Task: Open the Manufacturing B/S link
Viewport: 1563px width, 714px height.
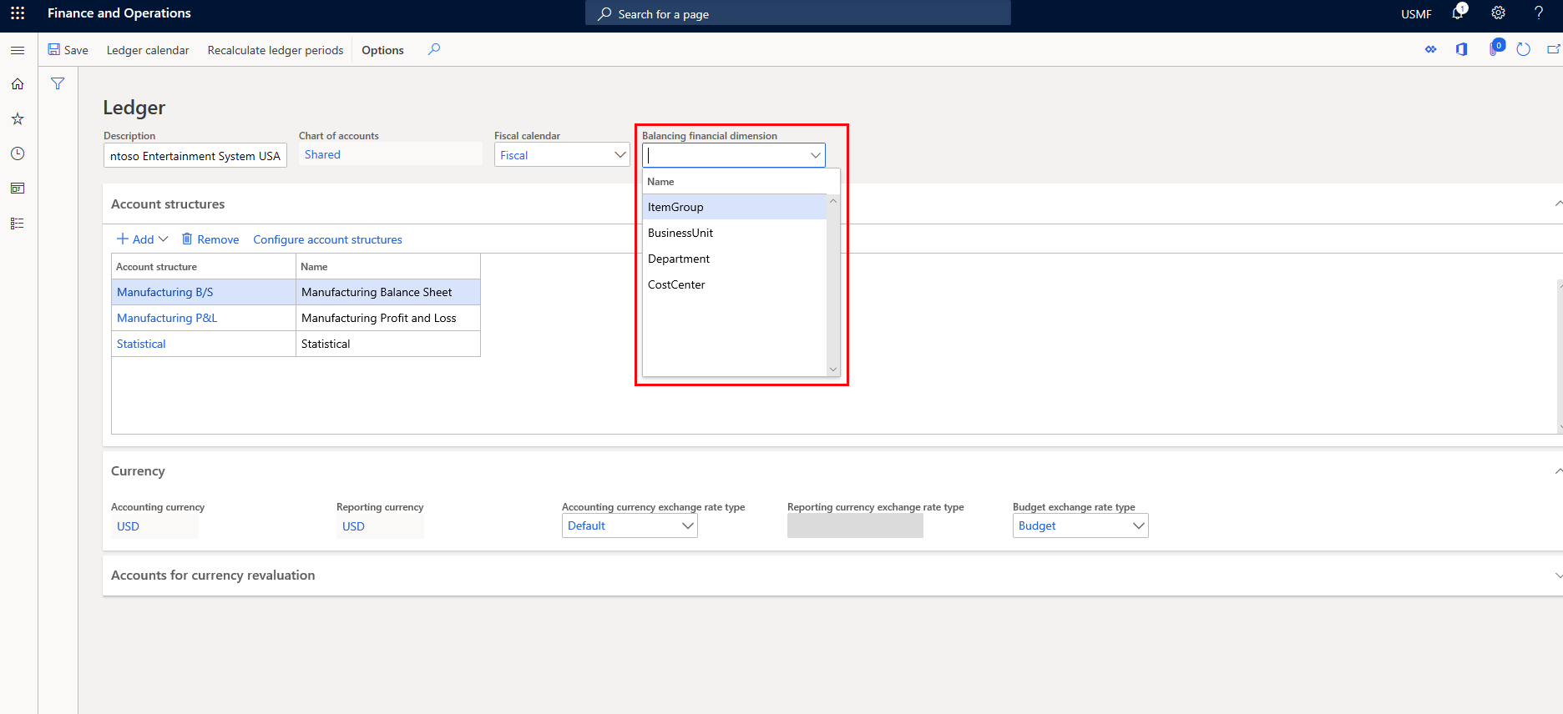Action: (164, 292)
